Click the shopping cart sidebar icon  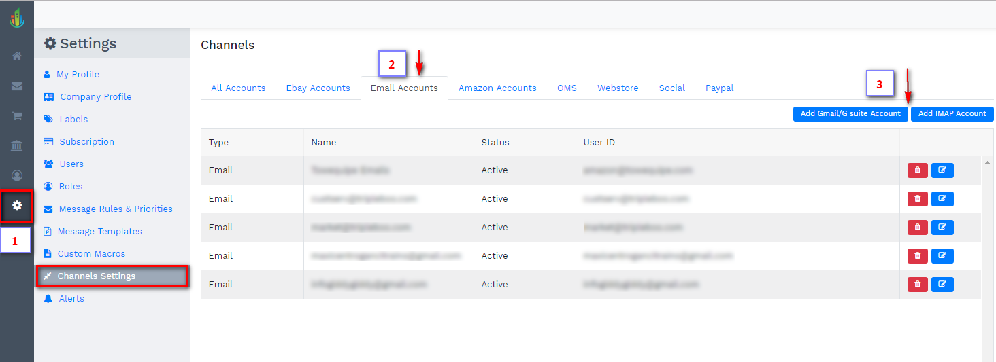point(17,116)
